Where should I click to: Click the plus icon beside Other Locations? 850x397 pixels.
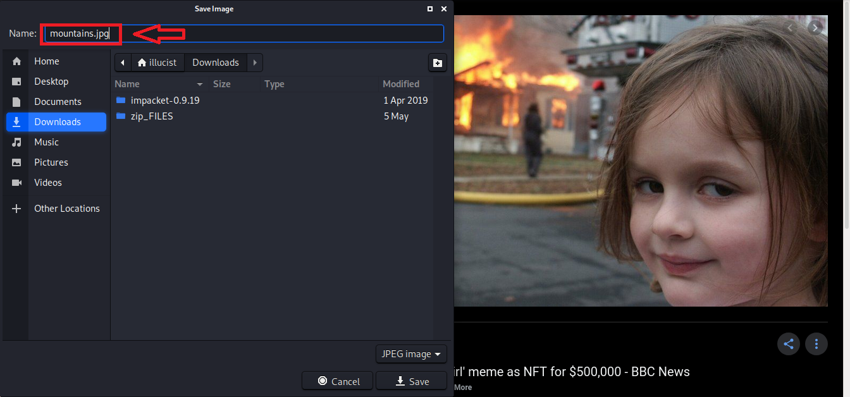click(17, 209)
